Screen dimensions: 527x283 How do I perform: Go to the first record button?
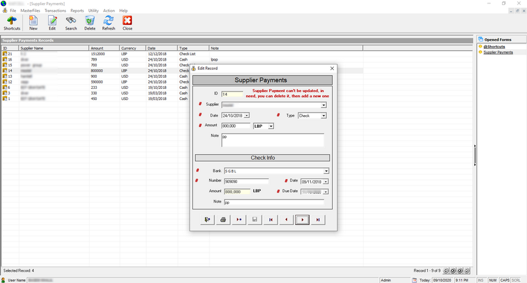(x=271, y=220)
